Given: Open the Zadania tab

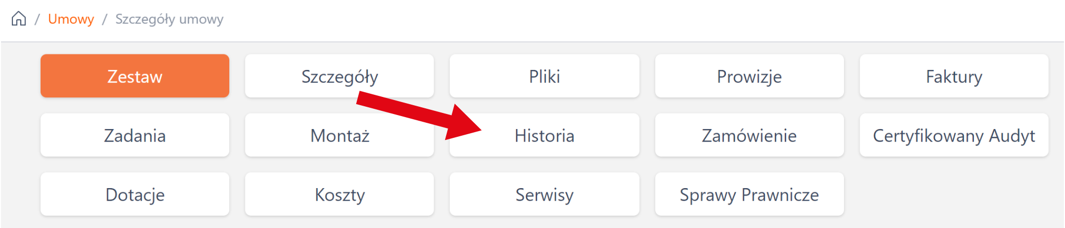Looking at the screenshot, I should (x=135, y=135).
